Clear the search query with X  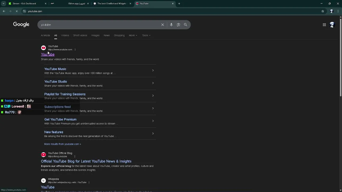(x=162, y=25)
